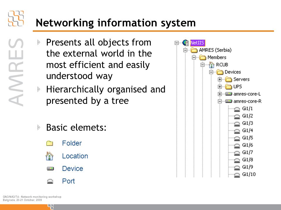Click the Gi1/7 port icon
This screenshot has height=210, width=281.
point(237,153)
